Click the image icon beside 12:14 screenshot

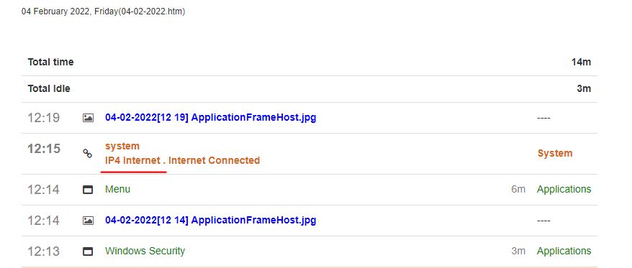pyautogui.click(x=88, y=221)
